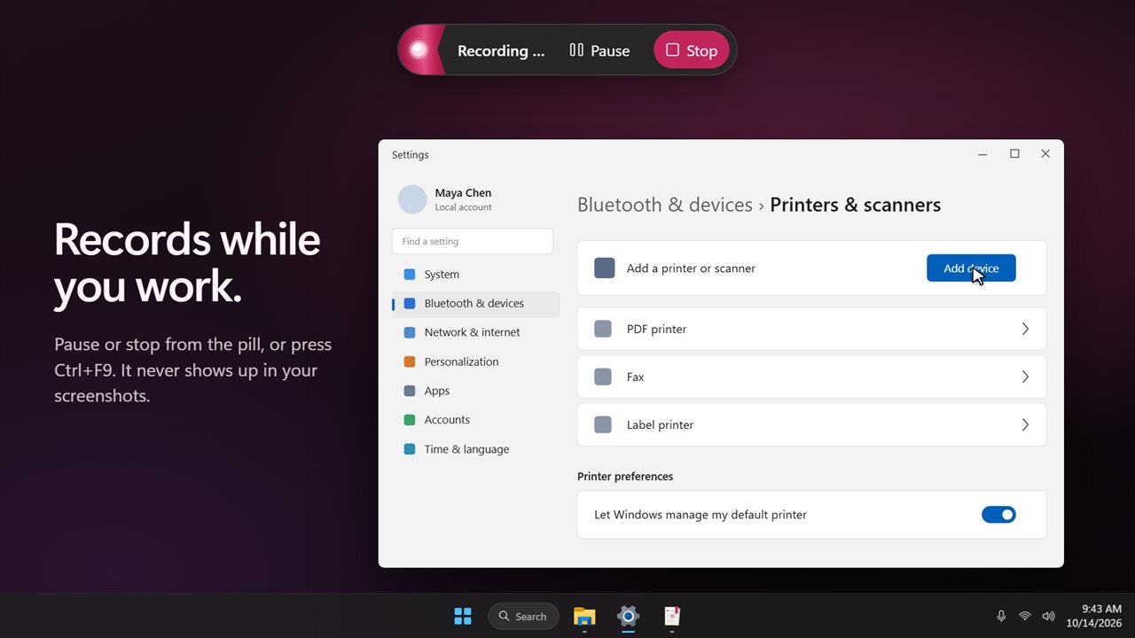
Task: Click the taskbar Search box
Action: [x=523, y=616]
